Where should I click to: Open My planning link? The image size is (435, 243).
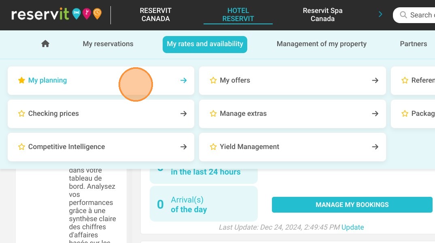coord(47,80)
